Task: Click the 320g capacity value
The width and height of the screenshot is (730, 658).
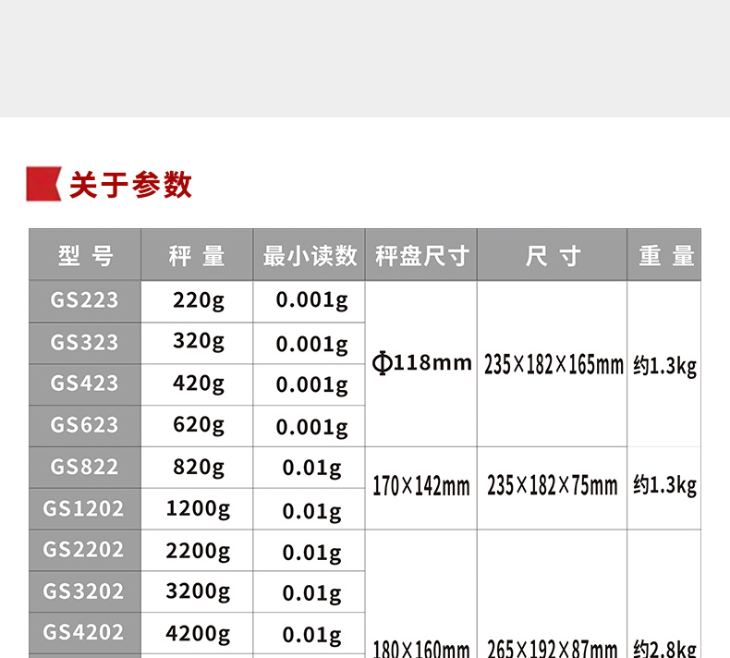Action: [x=199, y=341]
